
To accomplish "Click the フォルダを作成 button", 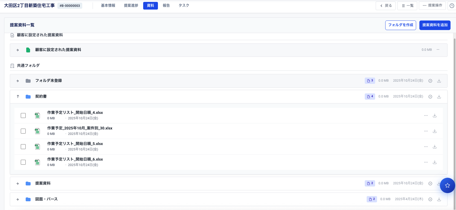I will (x=401, y=25).
